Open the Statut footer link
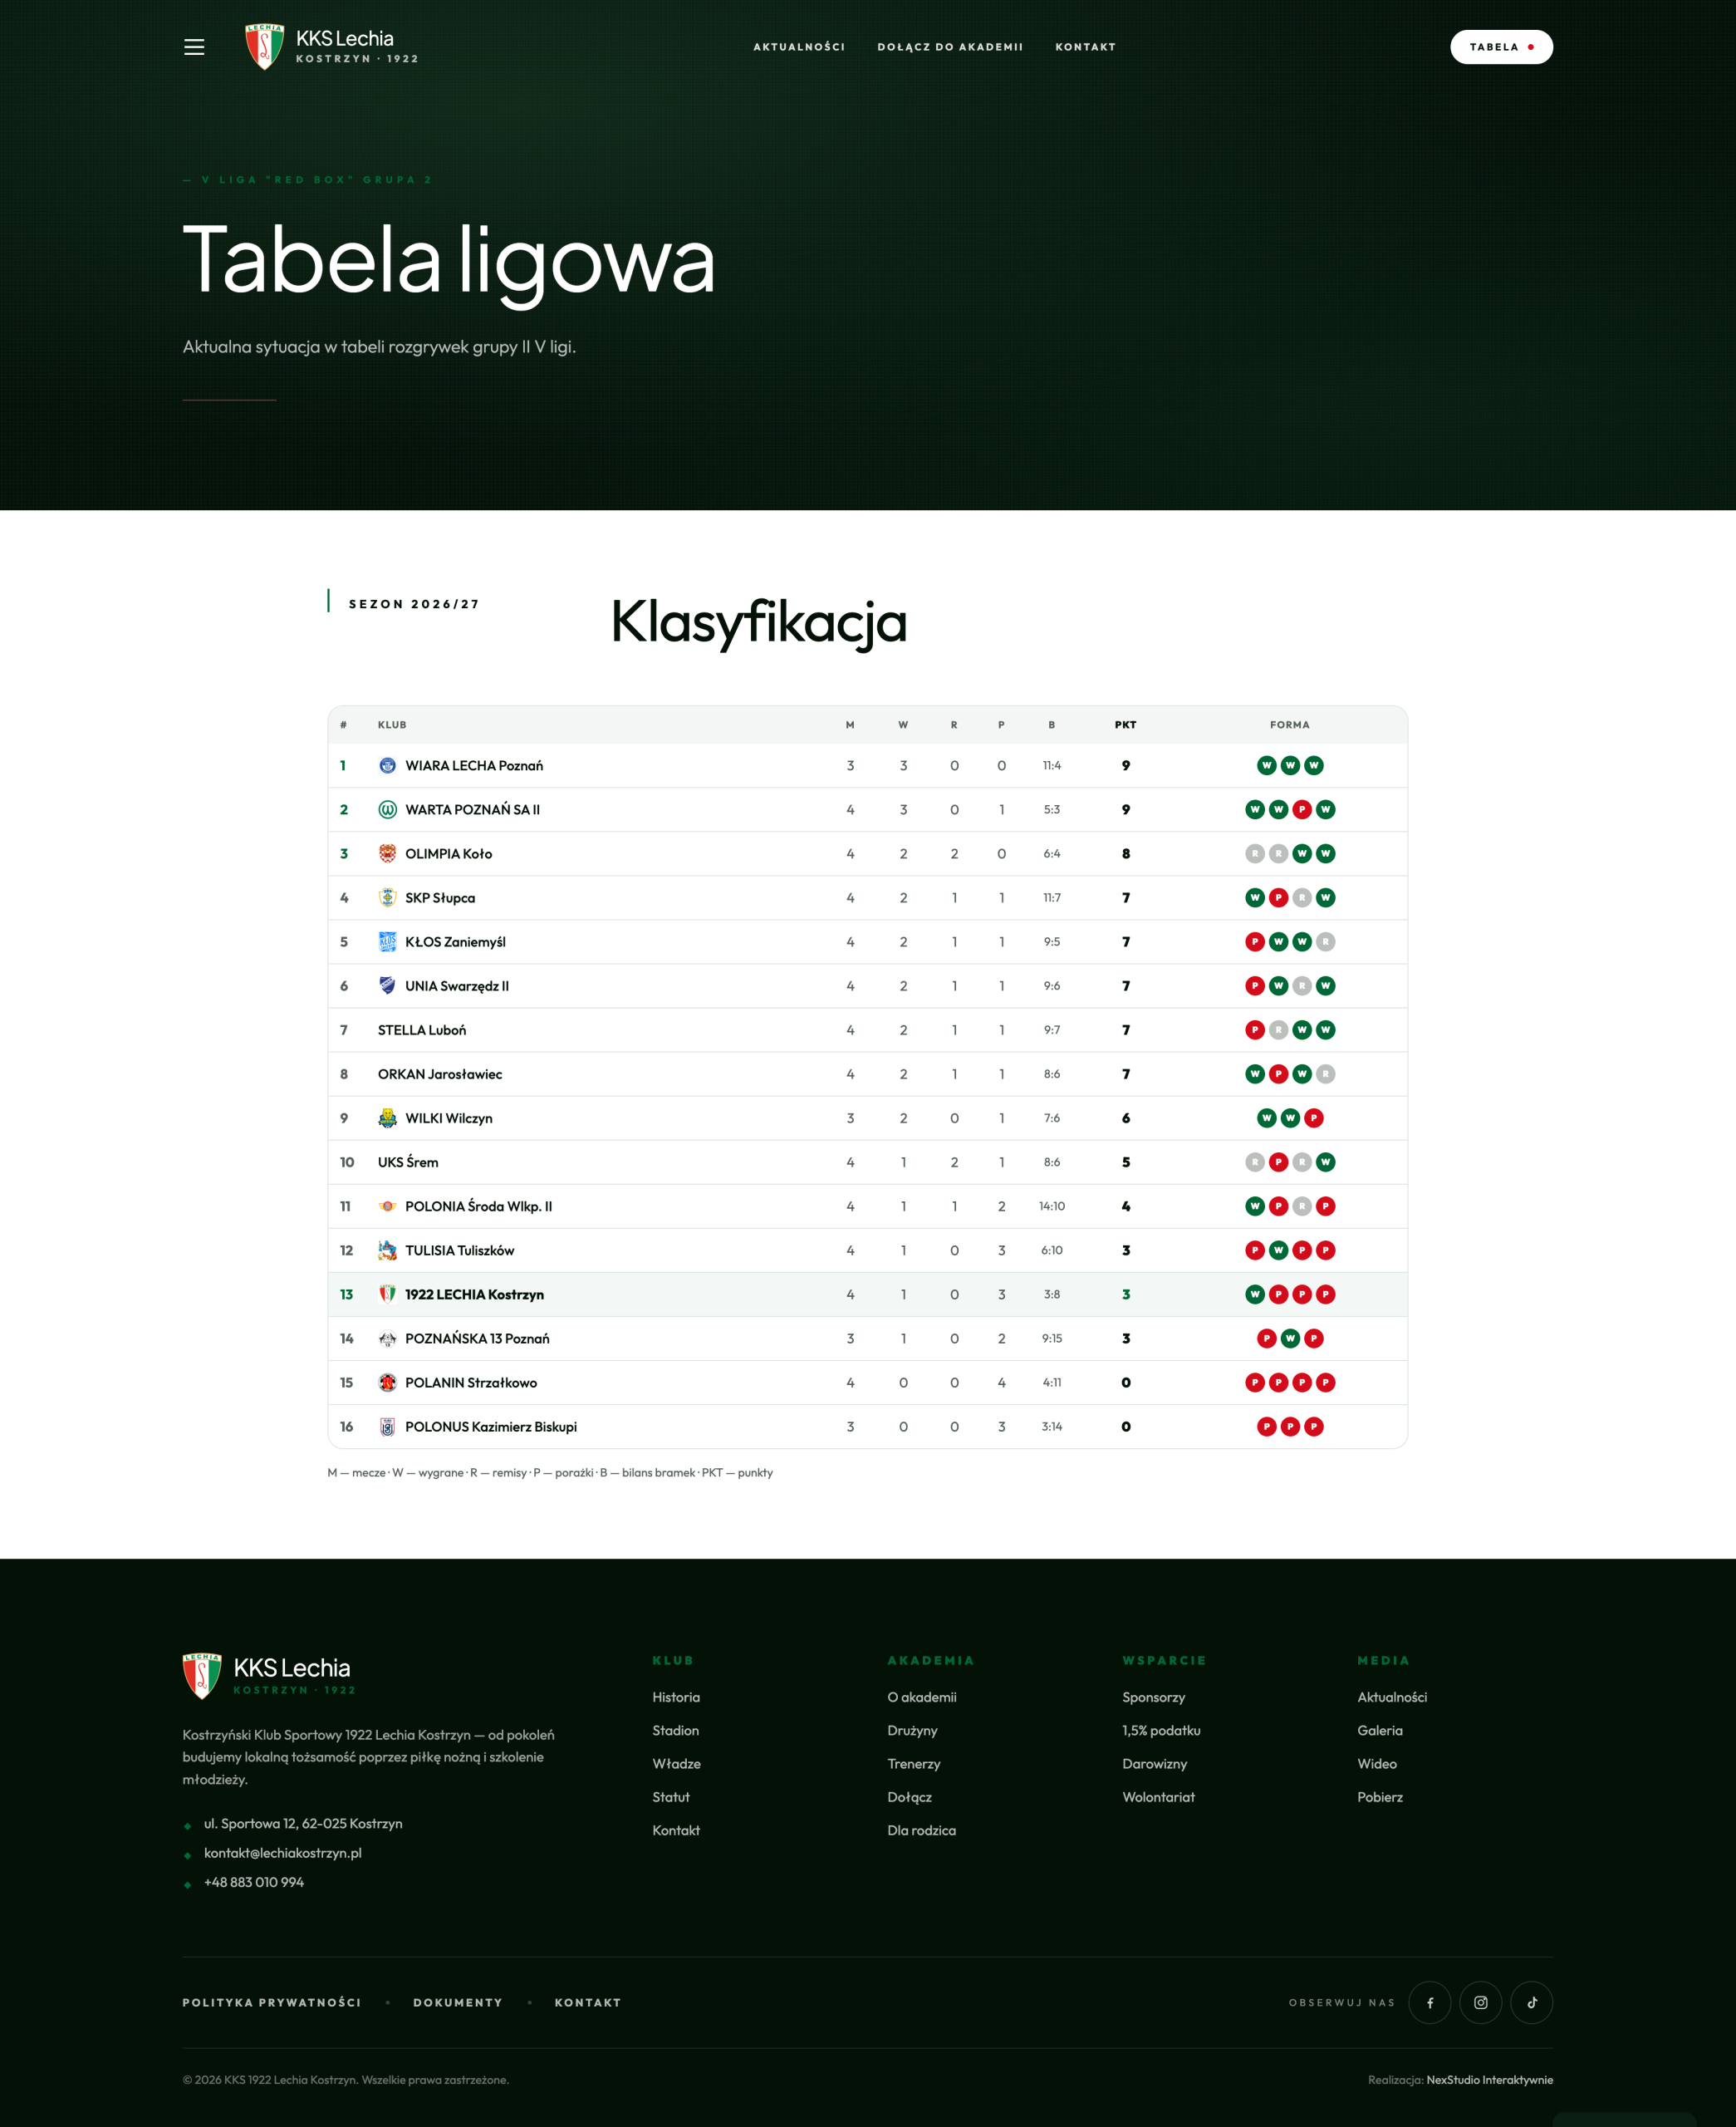Image resolution: width=1736 pixels, height=2127 pixels. point(671,1797)
